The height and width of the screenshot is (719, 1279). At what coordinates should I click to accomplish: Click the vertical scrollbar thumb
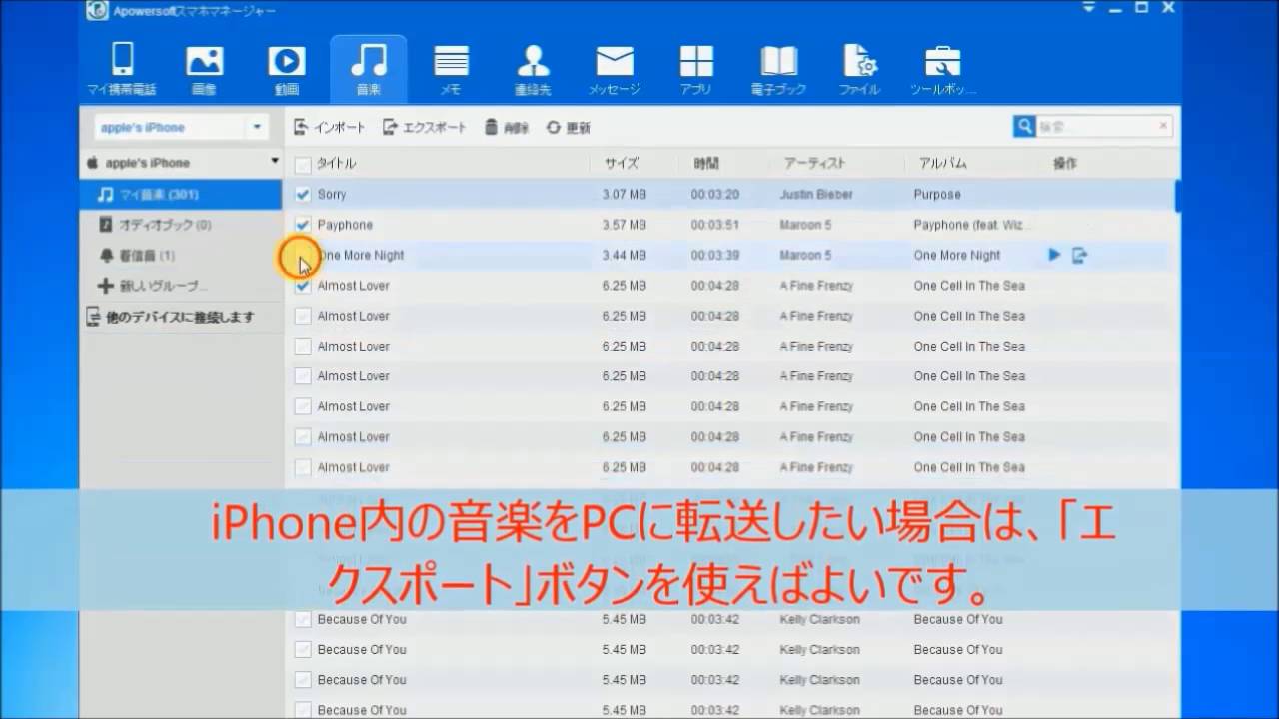[x=1177, y=196]
